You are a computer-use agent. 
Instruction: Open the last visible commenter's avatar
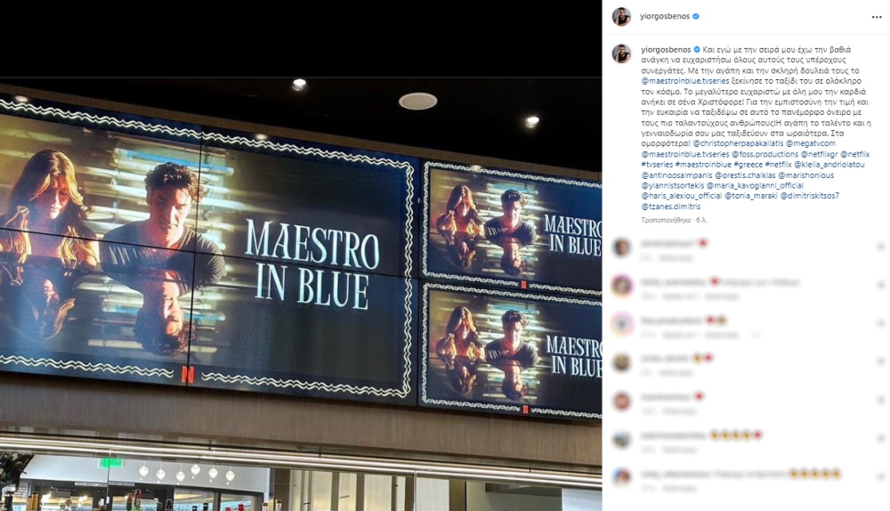pos(621,477)
